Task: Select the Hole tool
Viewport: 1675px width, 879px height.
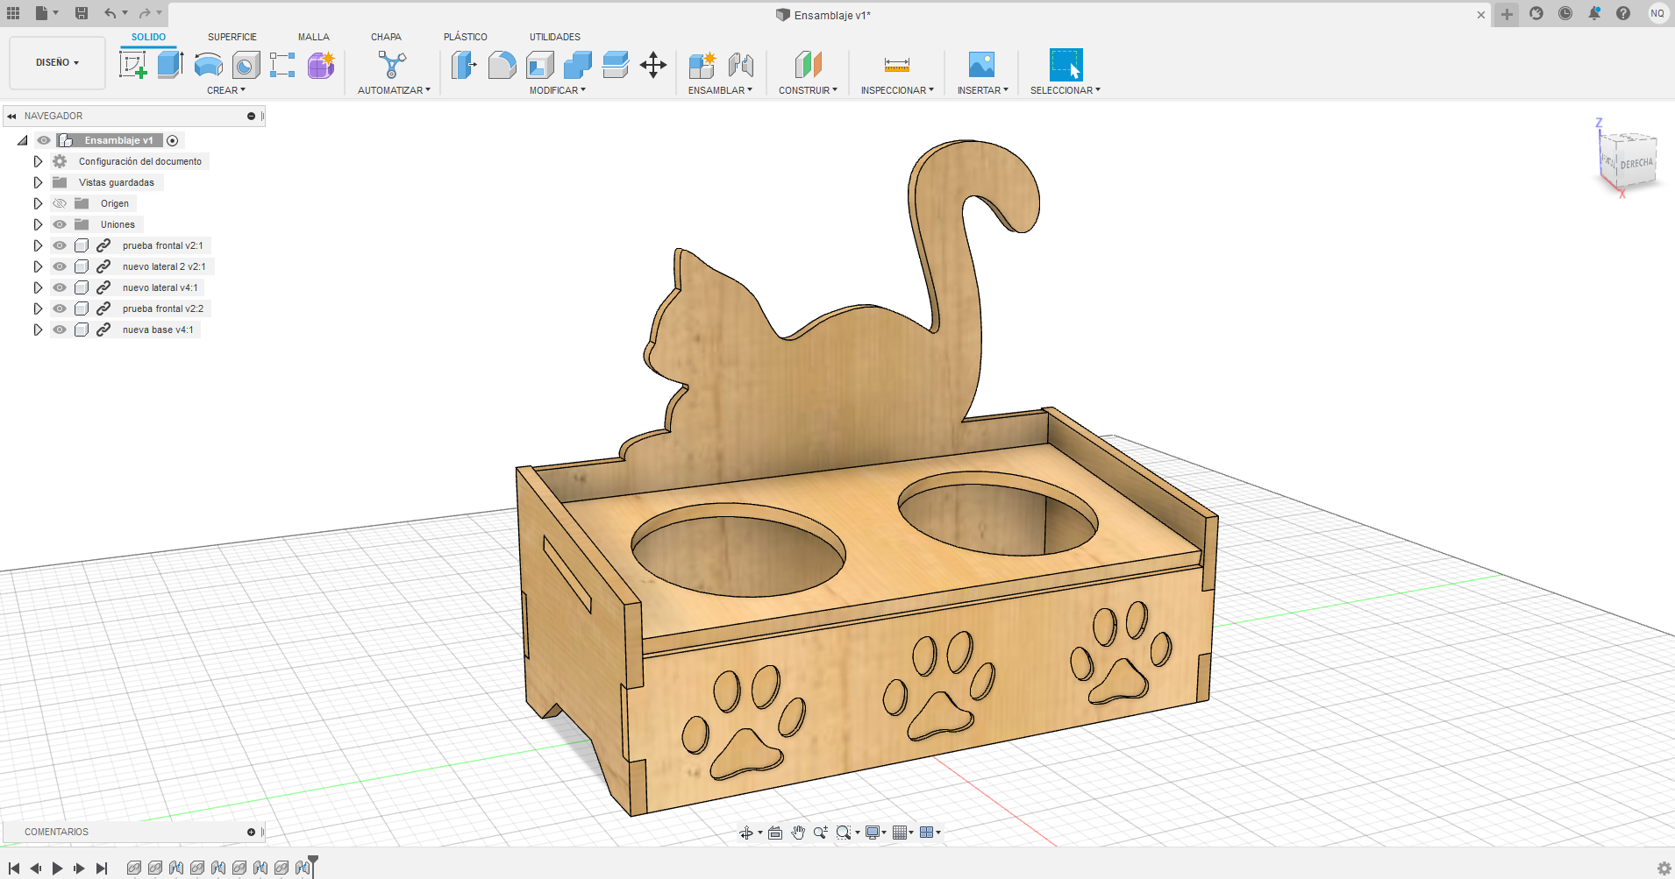Action: (246, 65)
